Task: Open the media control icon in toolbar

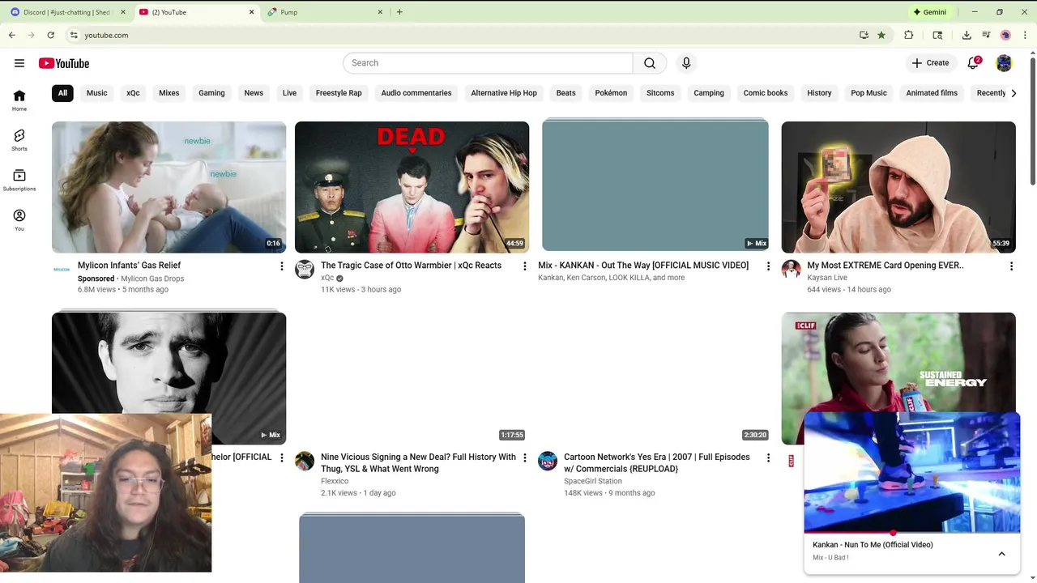Action: [x=986, y=35]
